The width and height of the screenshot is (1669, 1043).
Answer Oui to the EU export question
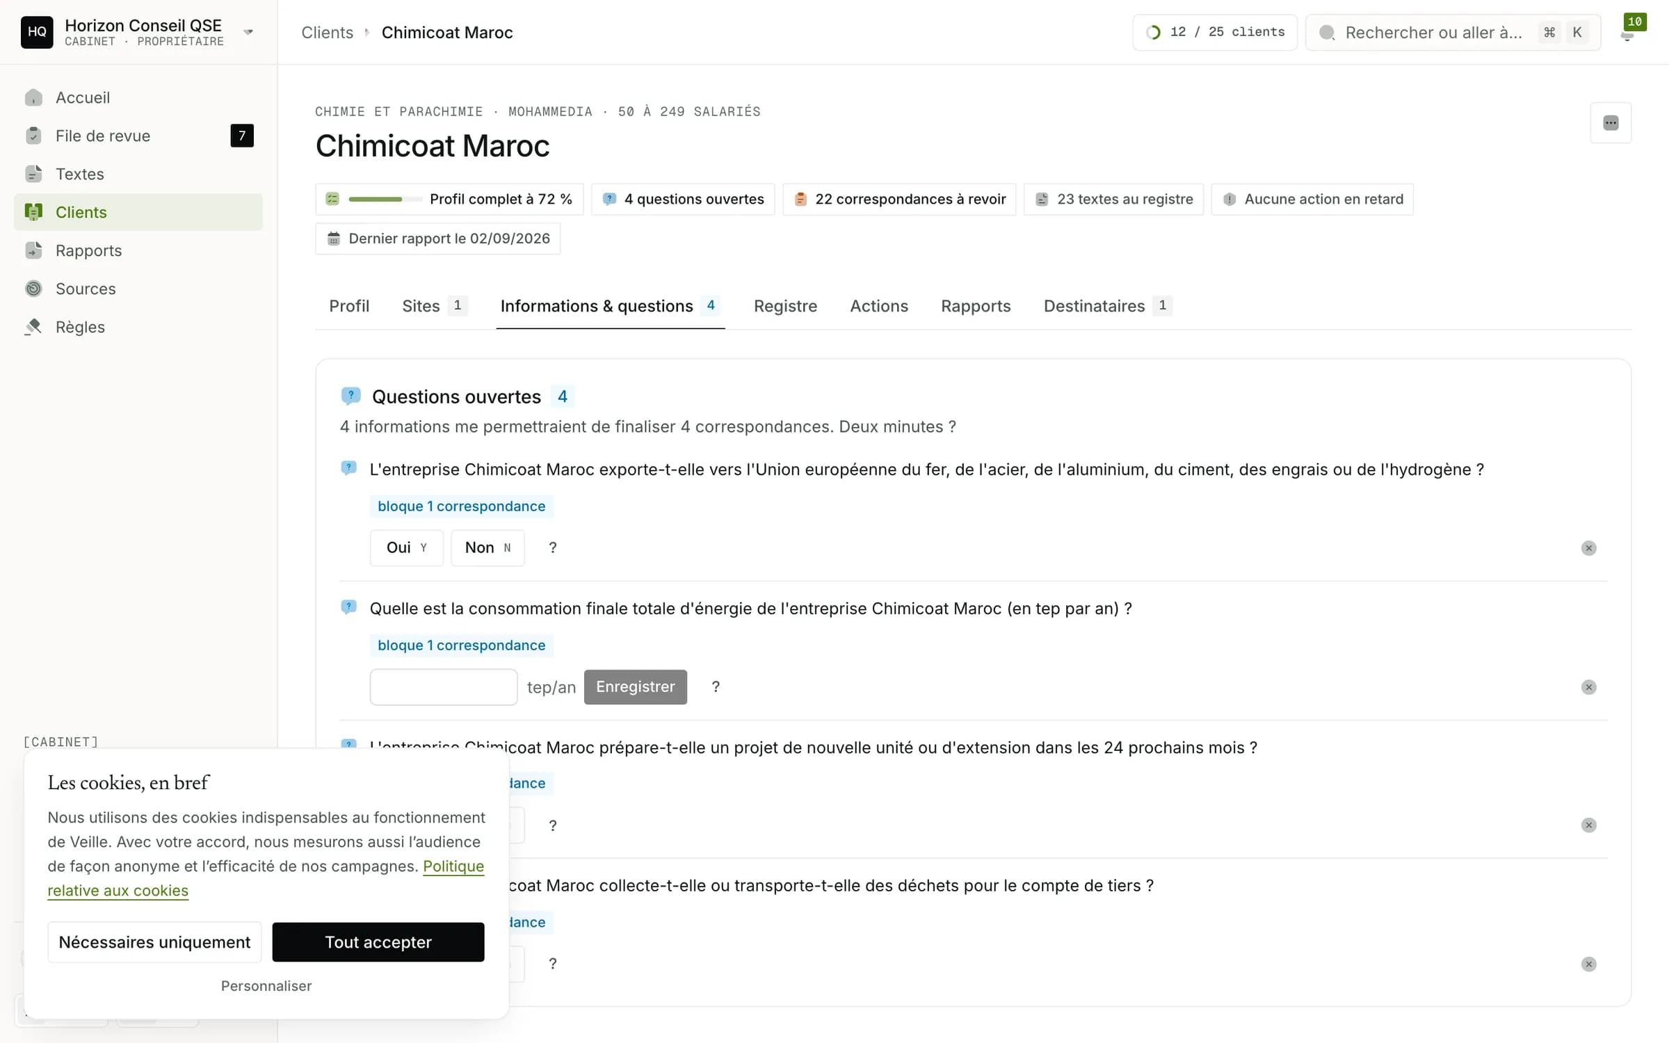pyautogui.click(x=406, y=548)
